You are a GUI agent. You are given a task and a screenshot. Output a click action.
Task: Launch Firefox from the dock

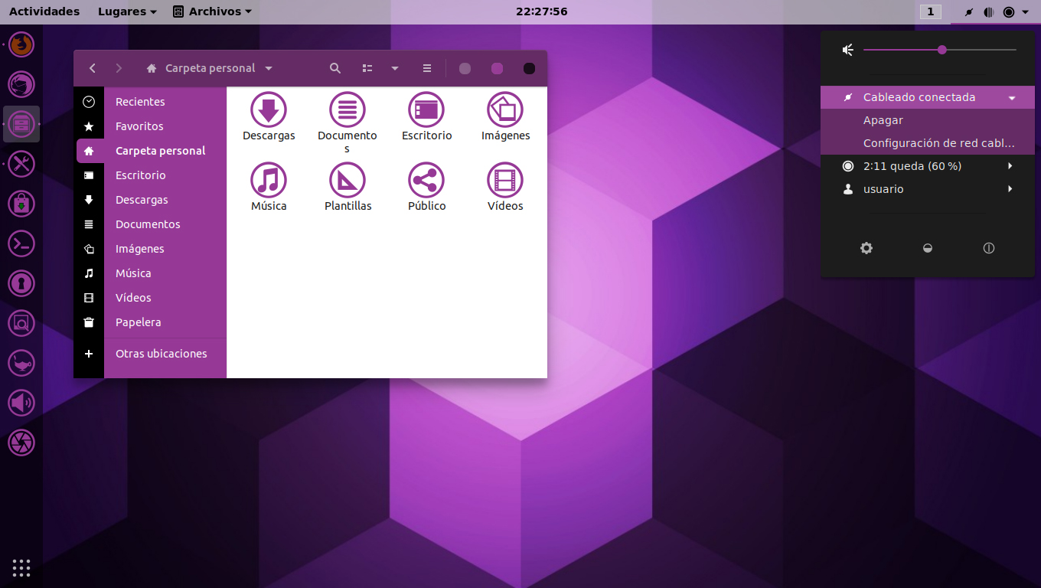point(21,44)
